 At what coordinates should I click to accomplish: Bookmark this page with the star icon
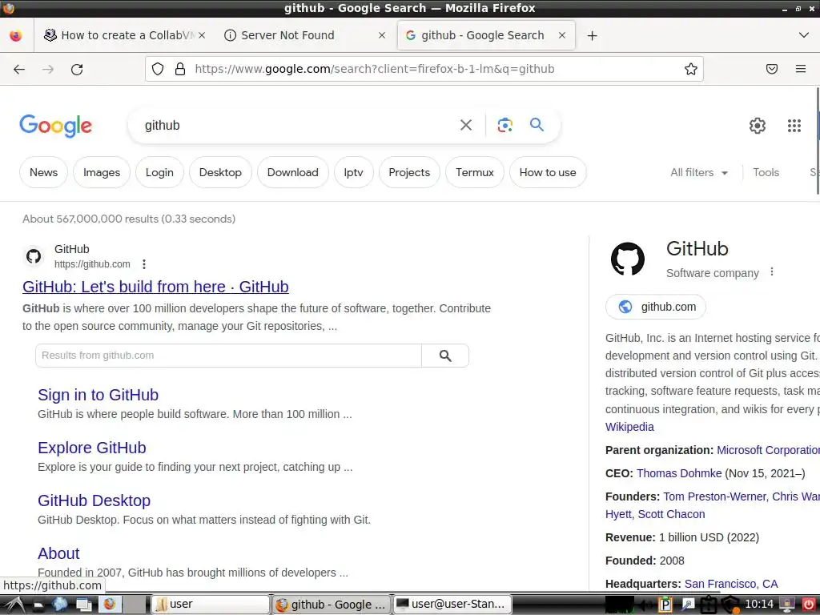(x=691, y=69)
